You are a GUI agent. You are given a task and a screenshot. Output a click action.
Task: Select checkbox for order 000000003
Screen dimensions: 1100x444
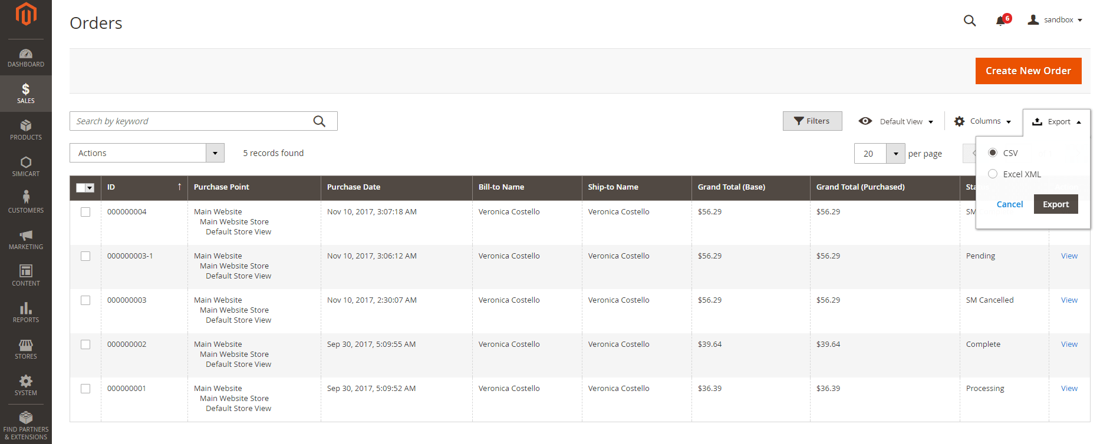[85, 300]
